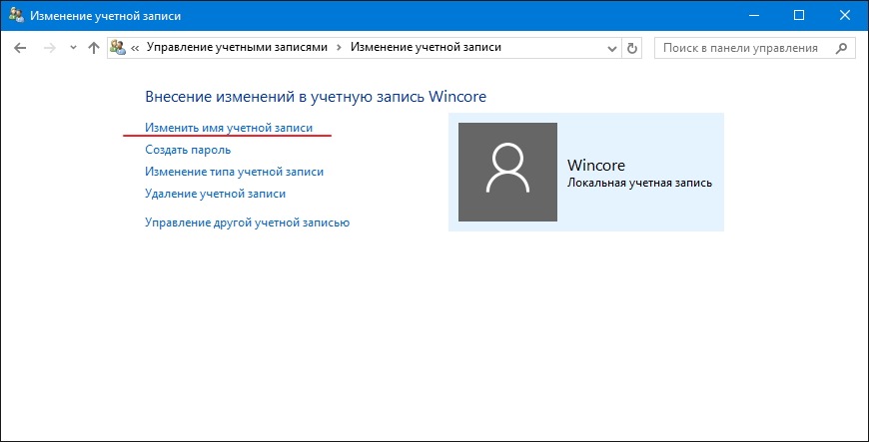Click the forward navigation arrow
Viewport: 869px width, 442px height.
point(50,48)
